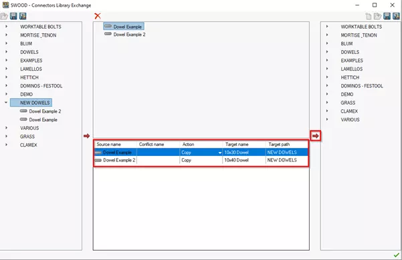Confirm with the green check mark icon

pos(397,255)
